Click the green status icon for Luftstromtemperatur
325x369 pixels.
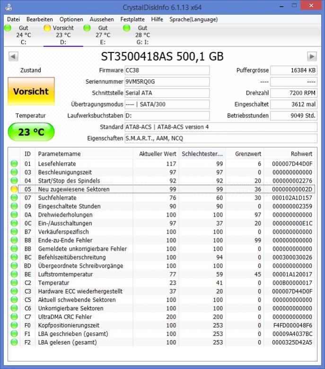[14, 274]
